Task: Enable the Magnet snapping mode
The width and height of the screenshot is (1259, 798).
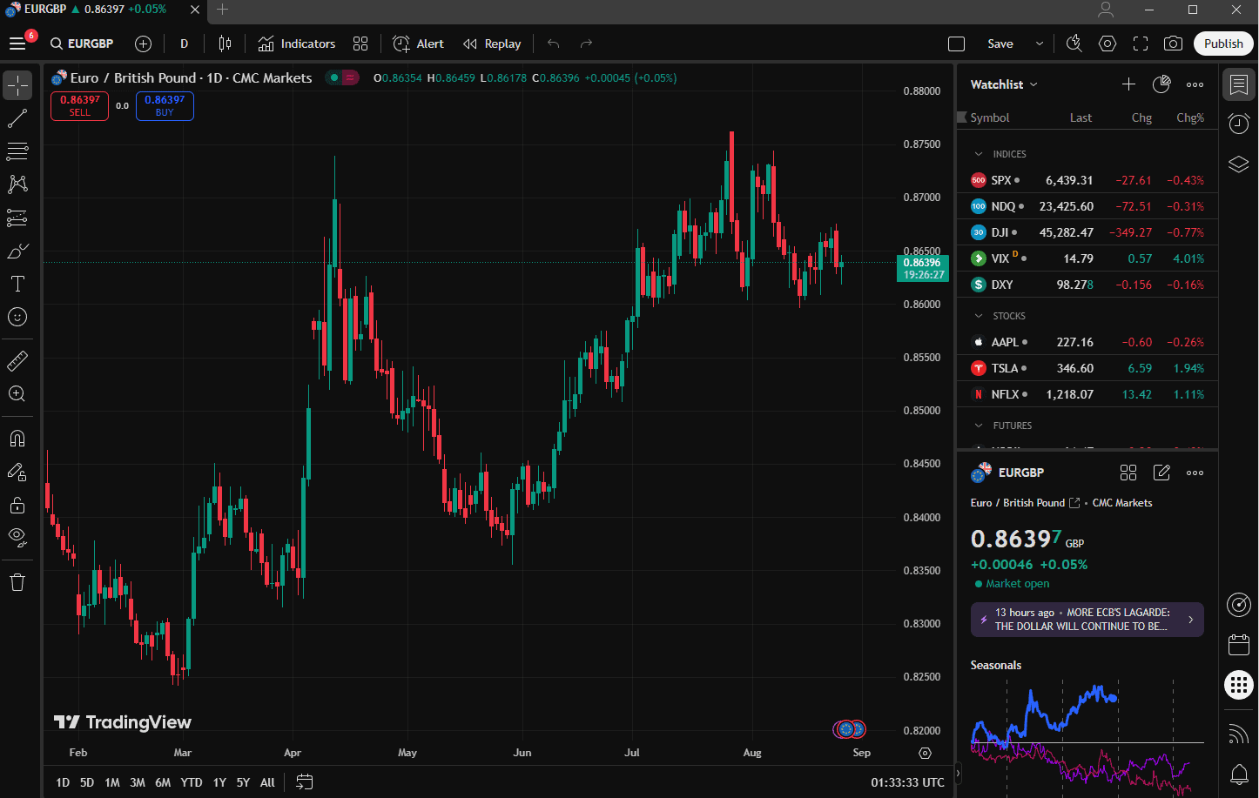Action: 17,438
